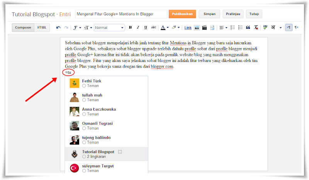Apply a numbered list
The image size is (309, 180).
click(x=233, y=27)
